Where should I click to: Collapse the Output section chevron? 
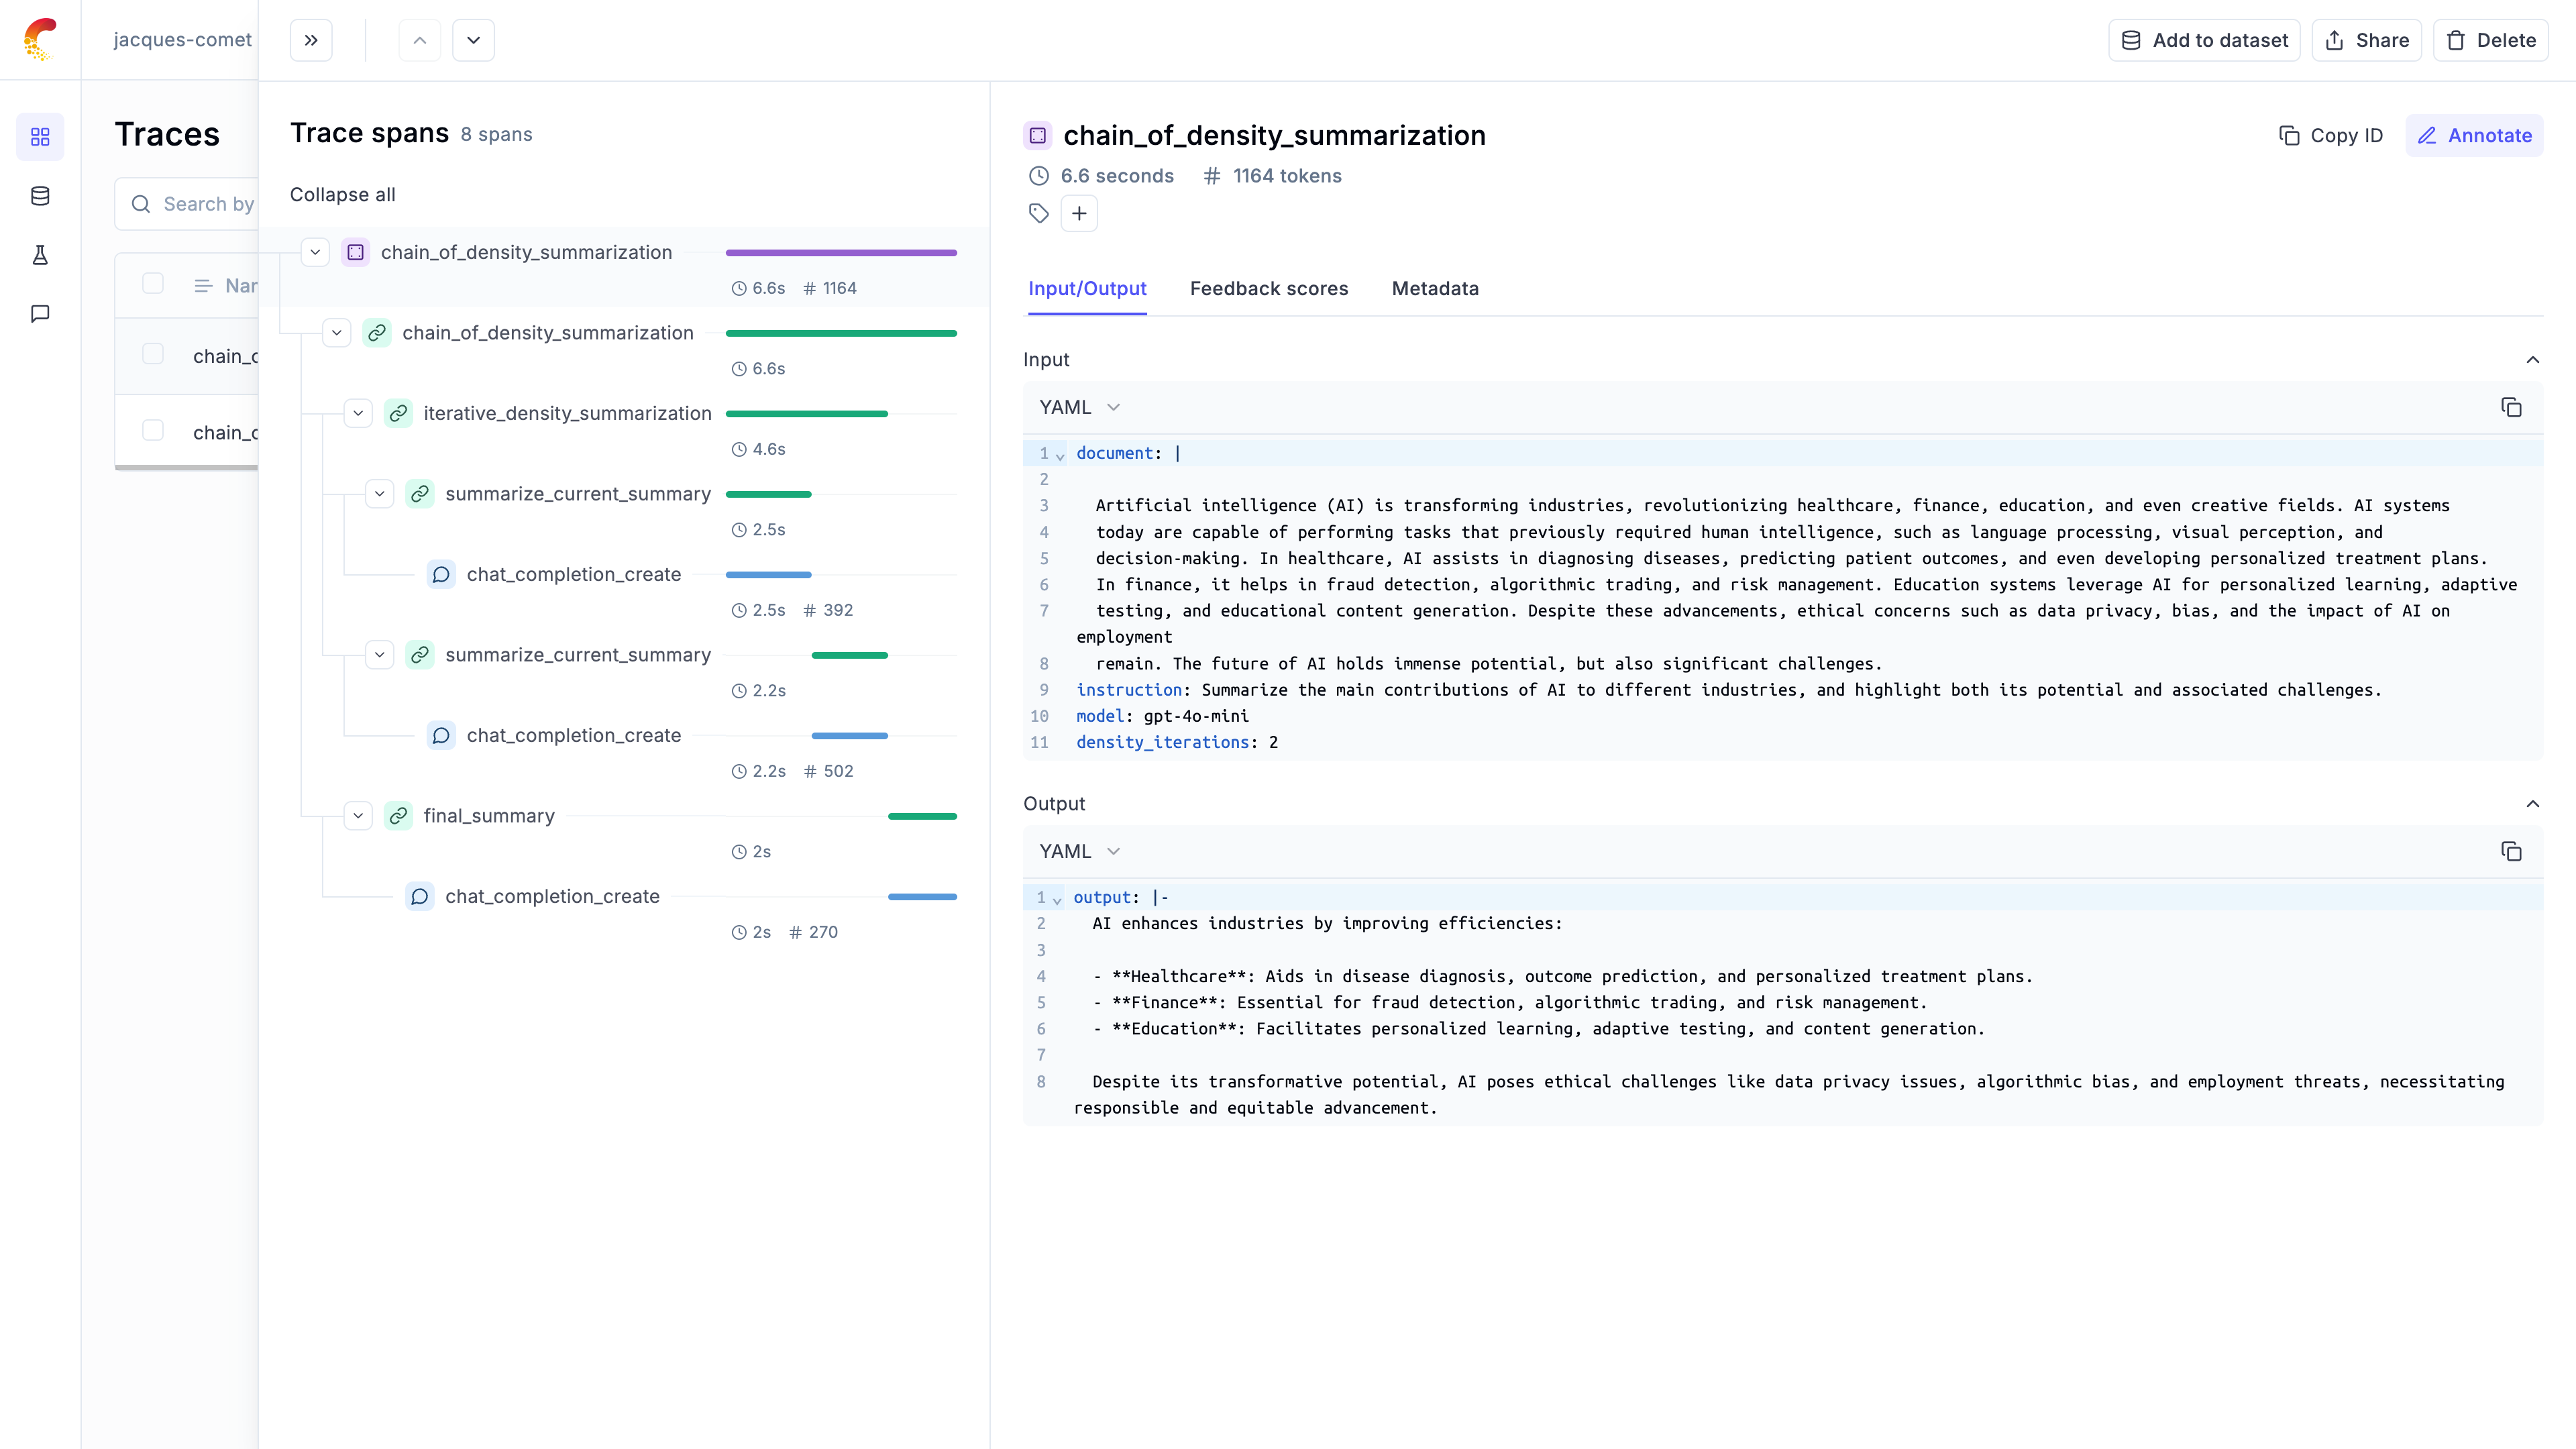[2533, 804]
